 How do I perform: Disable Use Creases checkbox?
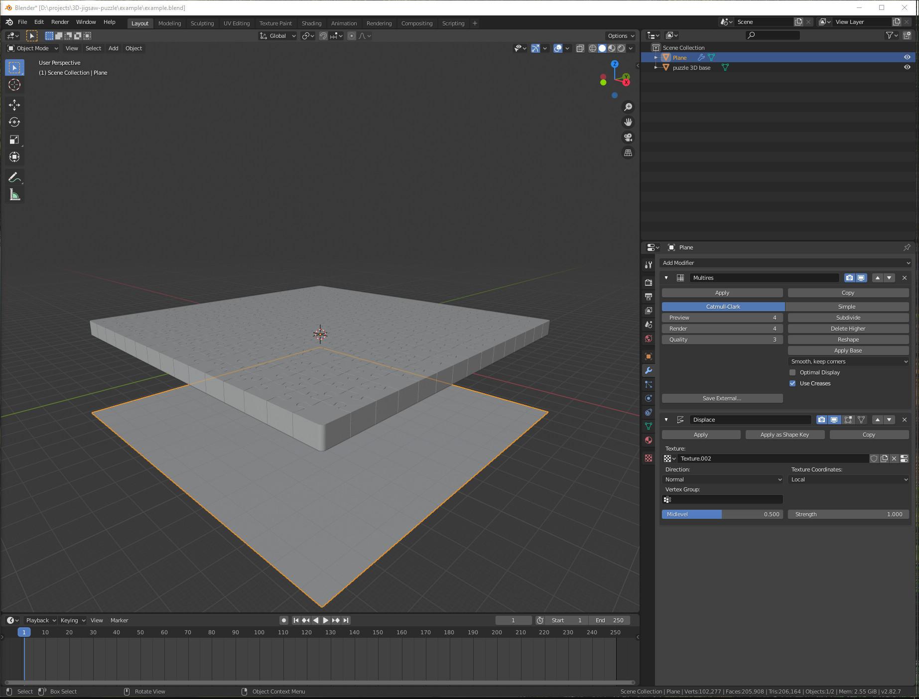tap(792, 383)
